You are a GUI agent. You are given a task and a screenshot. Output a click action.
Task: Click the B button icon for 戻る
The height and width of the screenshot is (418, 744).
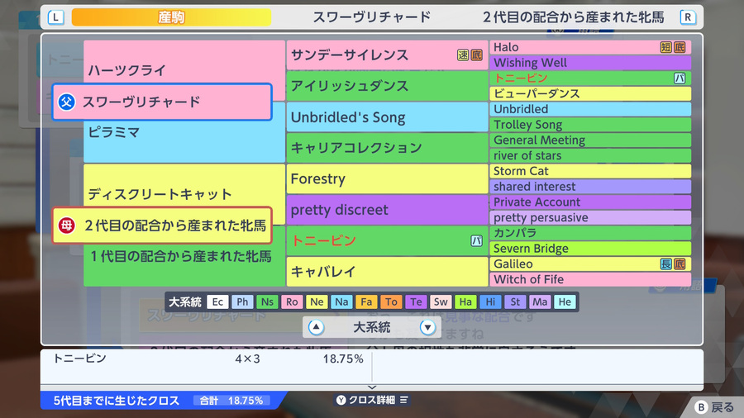pos(701,407)
